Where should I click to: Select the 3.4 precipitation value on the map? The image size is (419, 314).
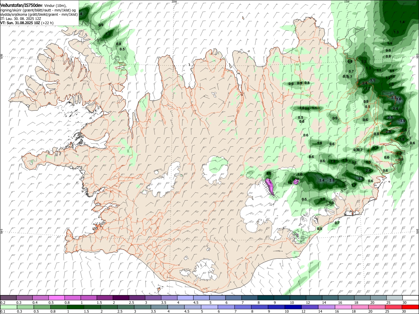[322, 181]
